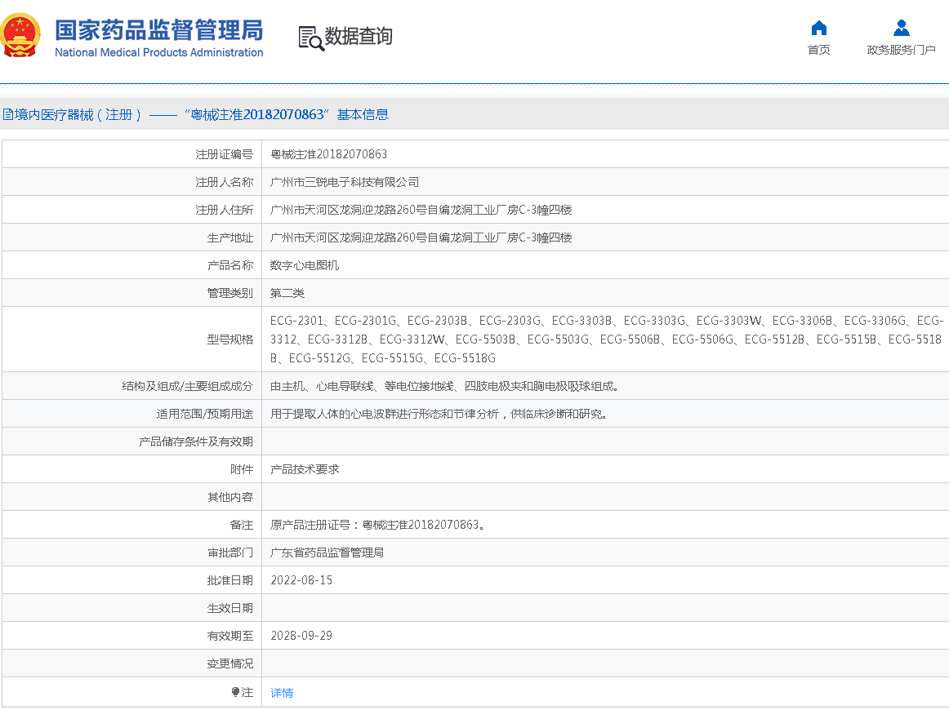This screenshot has width=949, height=710.
Task: Click the product name 数字心电图机
Action: (305, 265)
